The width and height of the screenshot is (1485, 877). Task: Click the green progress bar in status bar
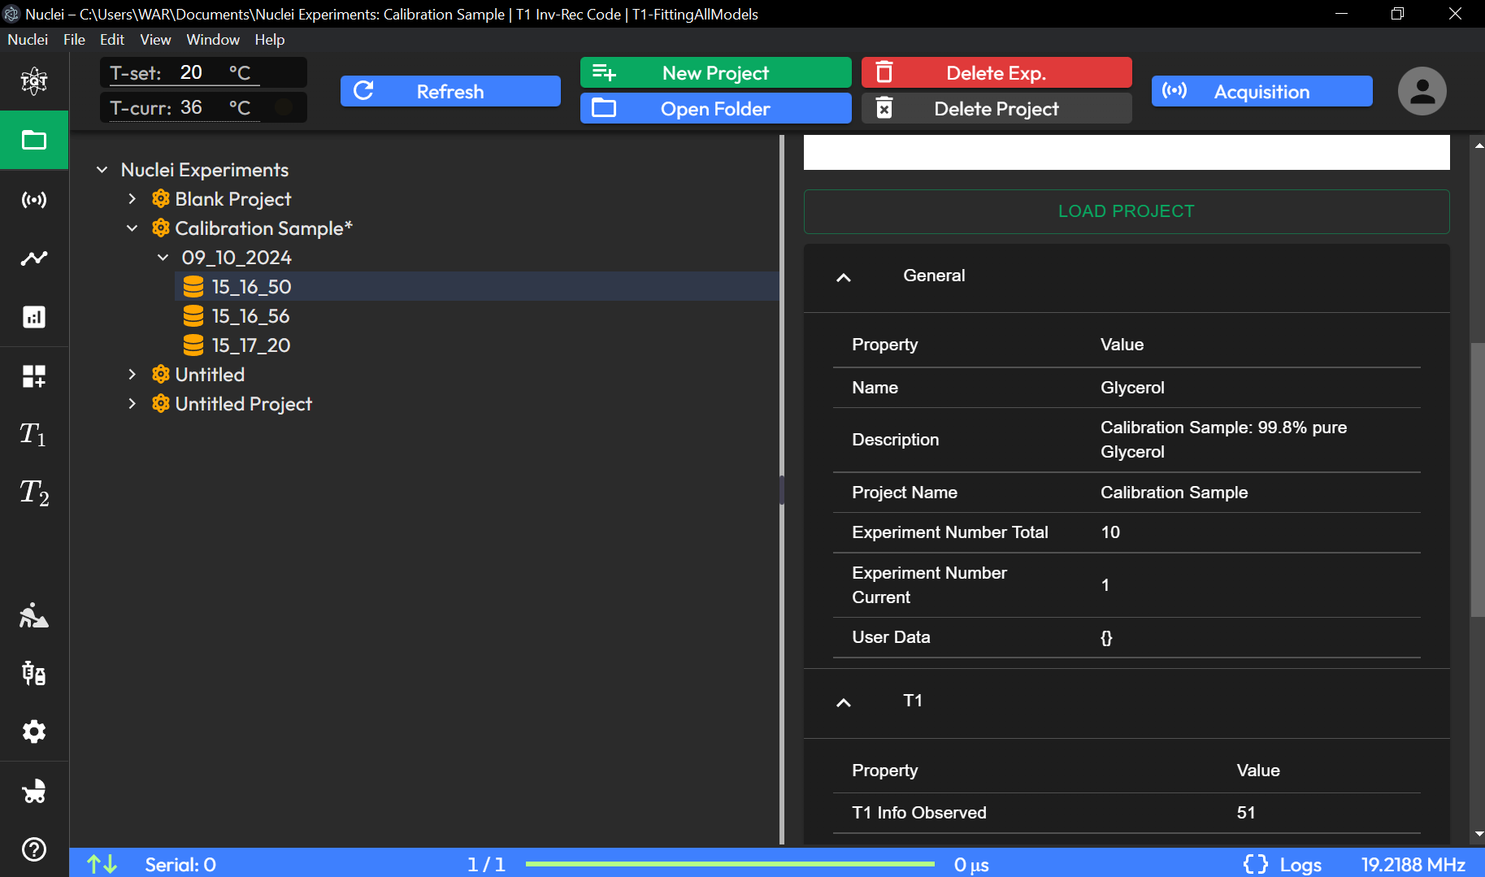point(730,864)
